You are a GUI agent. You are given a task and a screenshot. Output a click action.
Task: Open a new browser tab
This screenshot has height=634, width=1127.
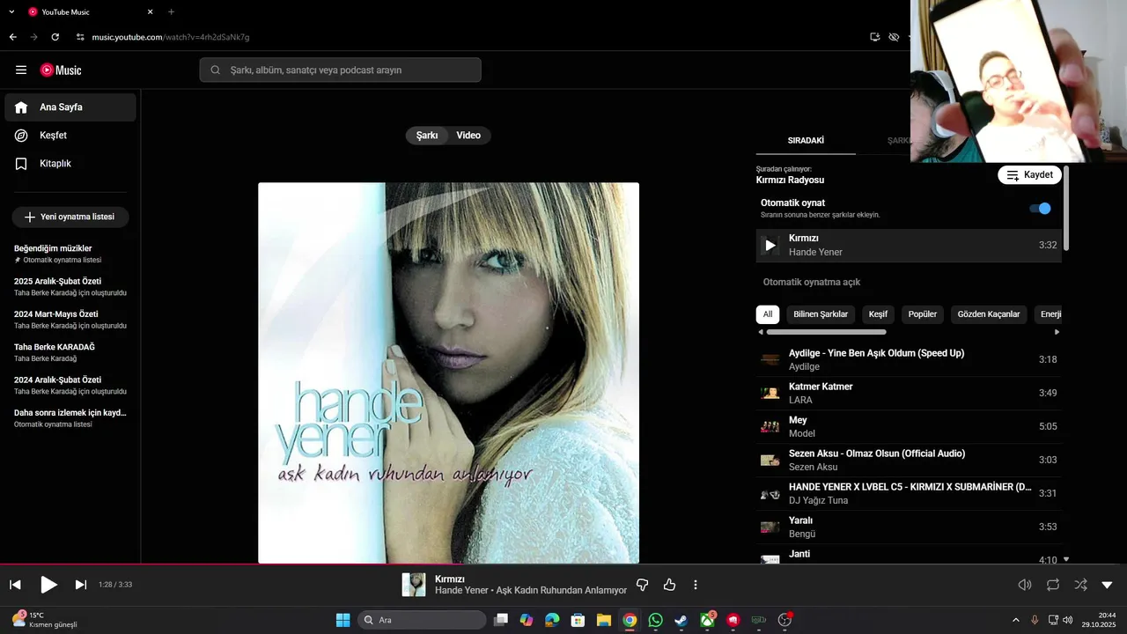tap(171, 11)
